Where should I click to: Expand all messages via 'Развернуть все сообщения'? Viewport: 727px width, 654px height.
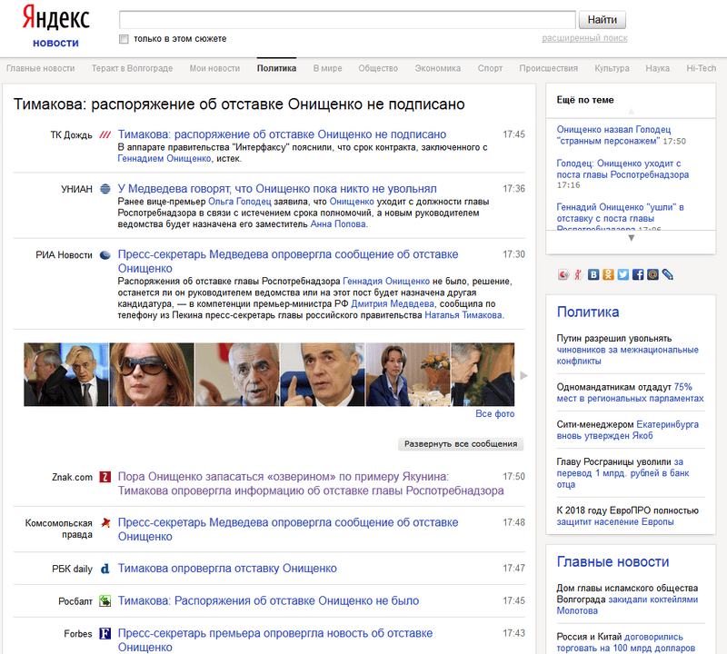coord(461,444)
